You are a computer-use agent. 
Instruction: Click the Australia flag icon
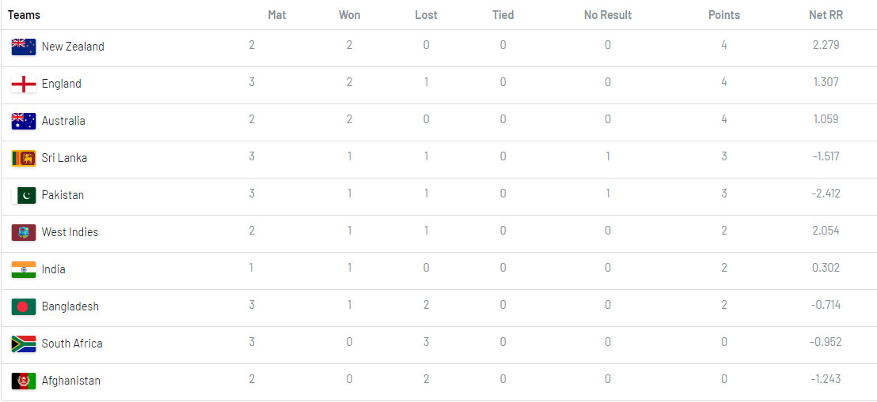coord(24,121)
